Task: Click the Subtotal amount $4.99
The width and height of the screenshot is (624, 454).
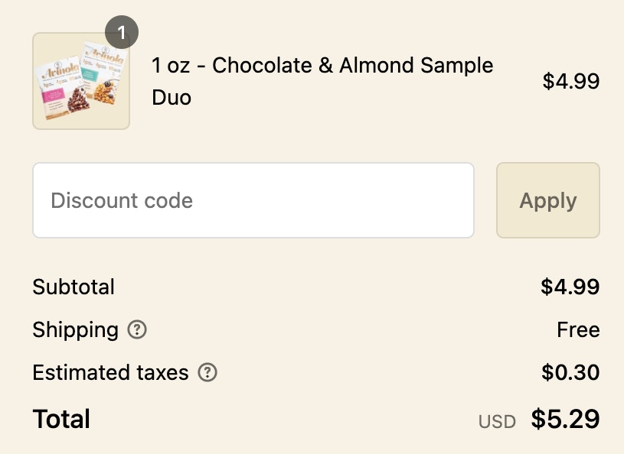Action: tap(570, 287)
